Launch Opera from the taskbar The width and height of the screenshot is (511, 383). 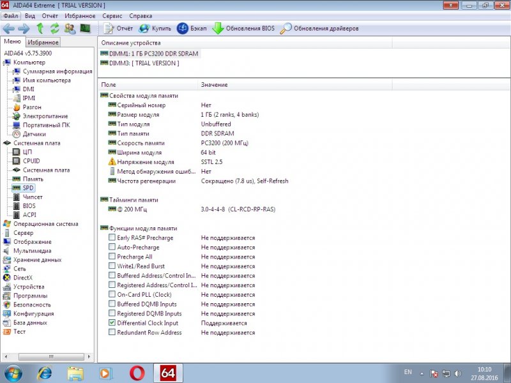(x=135, y=373)
